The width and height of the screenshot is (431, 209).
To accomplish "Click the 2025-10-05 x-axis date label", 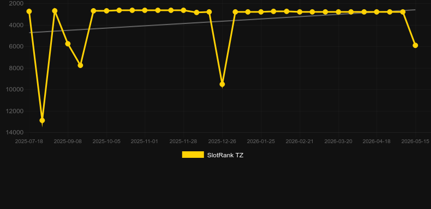I will 106,142.
